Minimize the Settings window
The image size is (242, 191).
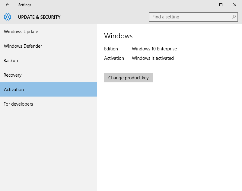207,5
